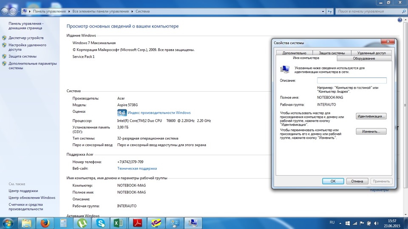Open Device Manager link in sidebar
The height and width of the screenshot is (229, 408).
point(26,38)
